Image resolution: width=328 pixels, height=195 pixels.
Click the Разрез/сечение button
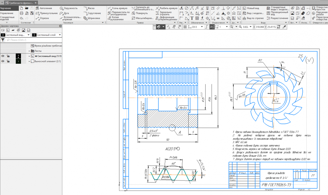click(x=277, y=18)
